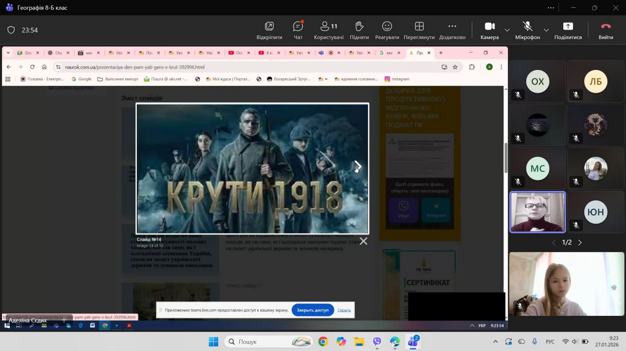Show the participants list (Користувачі)

click(328, 30)
